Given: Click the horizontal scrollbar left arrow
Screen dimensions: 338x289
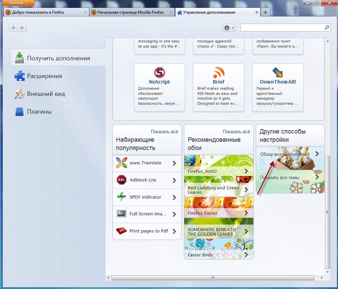Looking at the screenshot, I should [x=108, y=278].
